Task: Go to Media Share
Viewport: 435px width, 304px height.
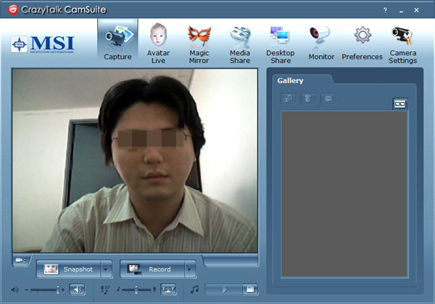Action: 240,45
